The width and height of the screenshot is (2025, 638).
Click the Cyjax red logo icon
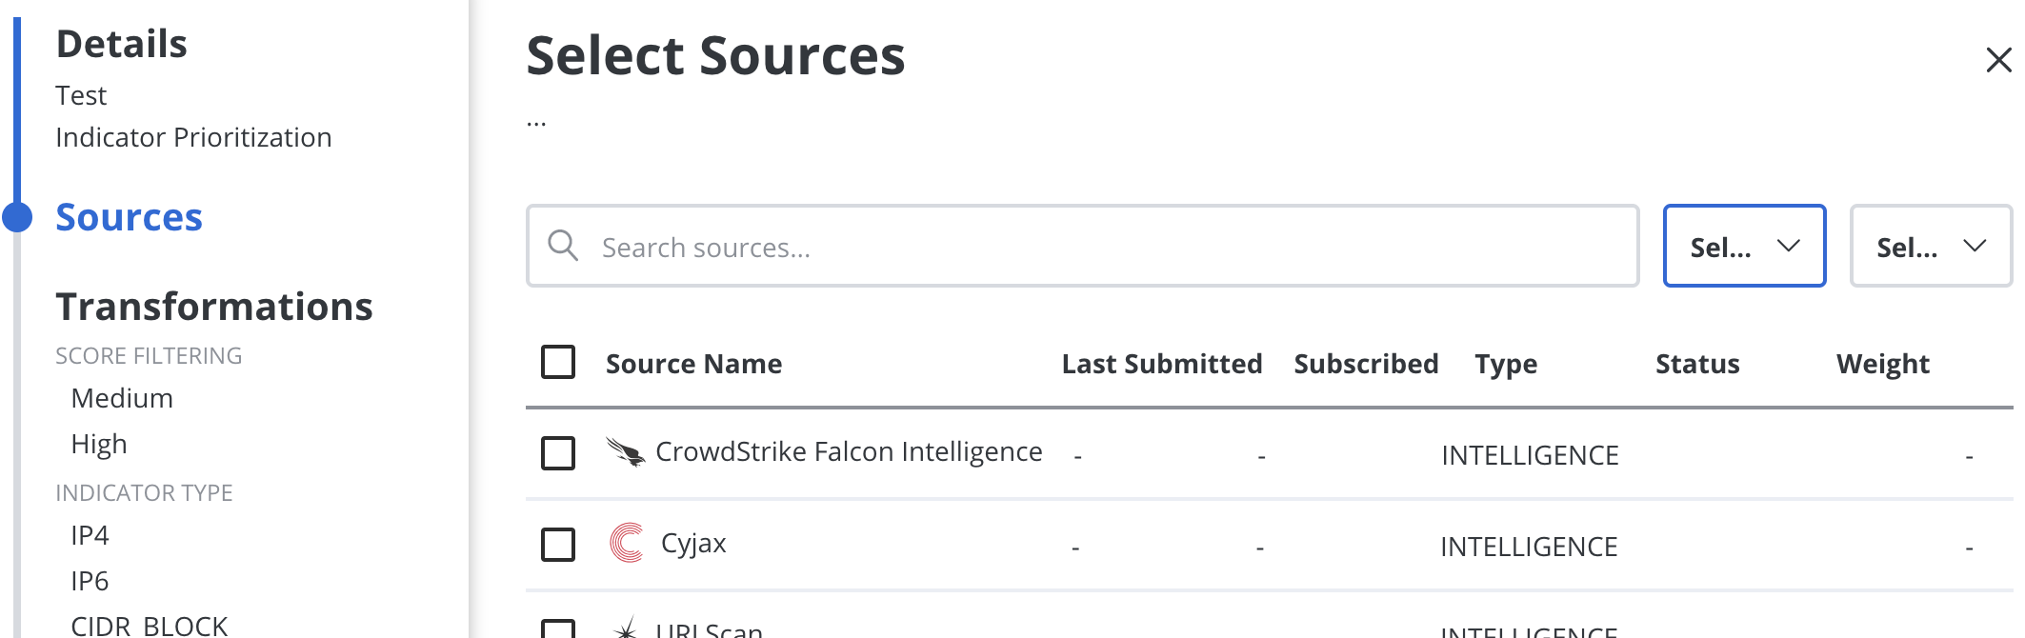(x=627, y=543)
